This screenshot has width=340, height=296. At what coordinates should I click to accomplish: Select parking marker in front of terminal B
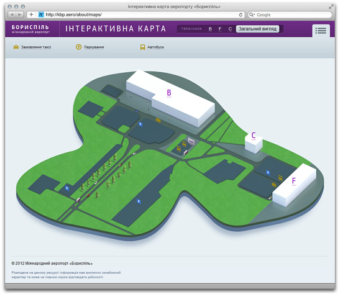point(140,124)
